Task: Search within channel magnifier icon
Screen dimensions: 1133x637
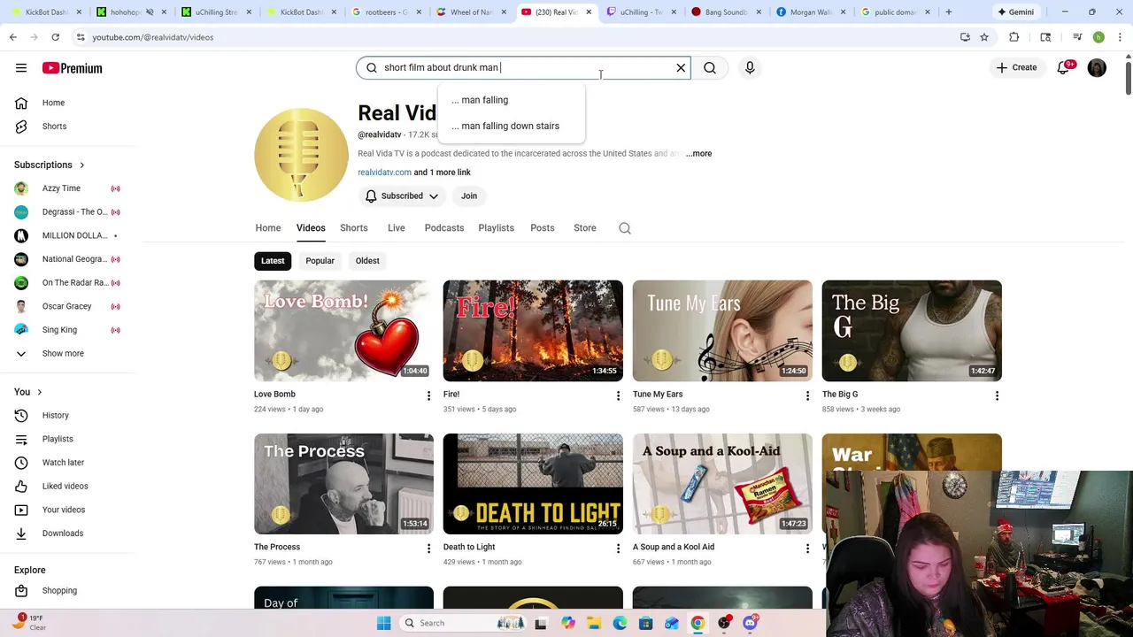Action: click(625, 228)
